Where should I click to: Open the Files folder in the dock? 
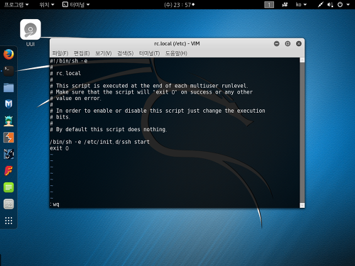[9, 87]
